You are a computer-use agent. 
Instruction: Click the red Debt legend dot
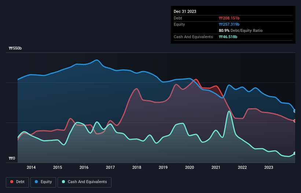12,182
